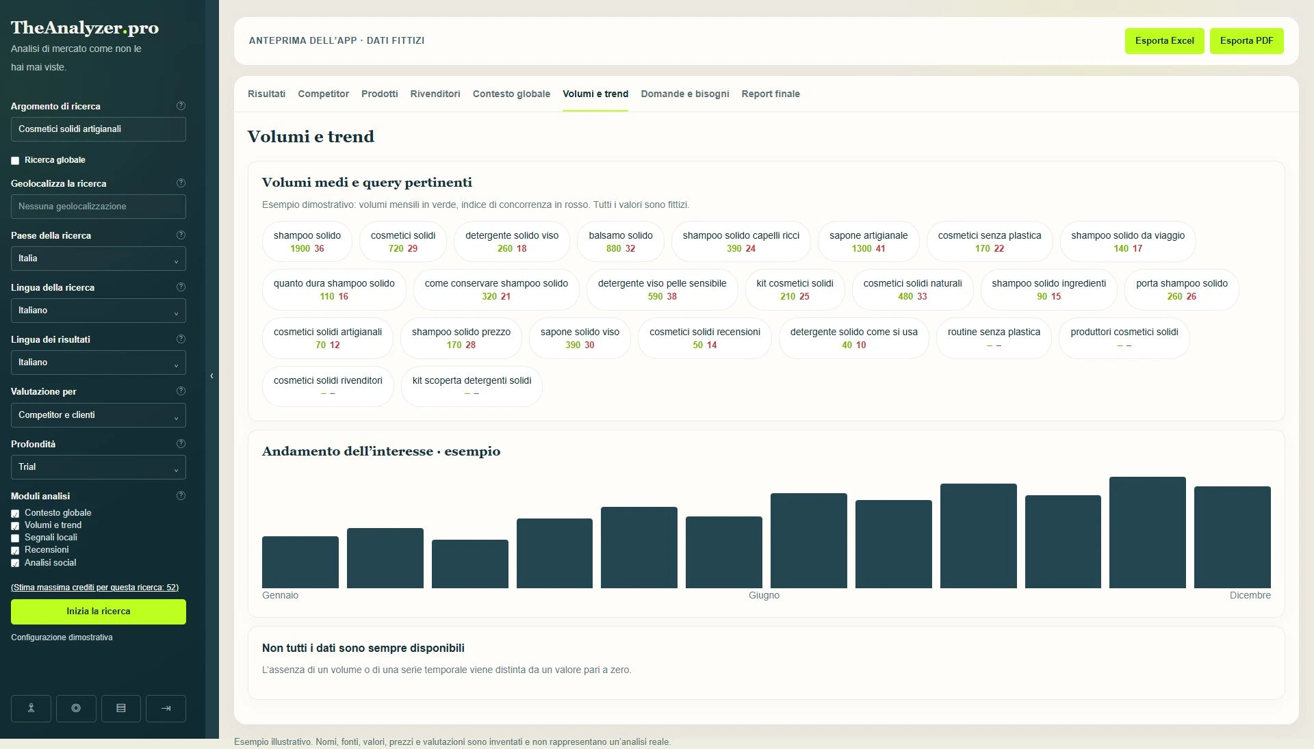Start the search with Inizia la ricerca
The image size is (1314, 749).
[x=98, y=612]
